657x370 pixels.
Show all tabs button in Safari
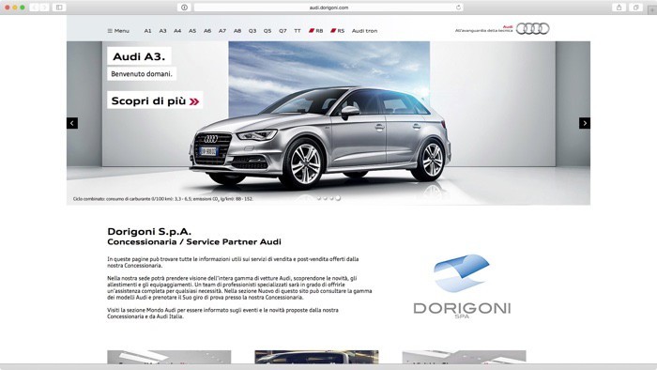tap(636, 8)
